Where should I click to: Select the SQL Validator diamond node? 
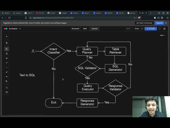pyautogui.click(x=87, y=69)
